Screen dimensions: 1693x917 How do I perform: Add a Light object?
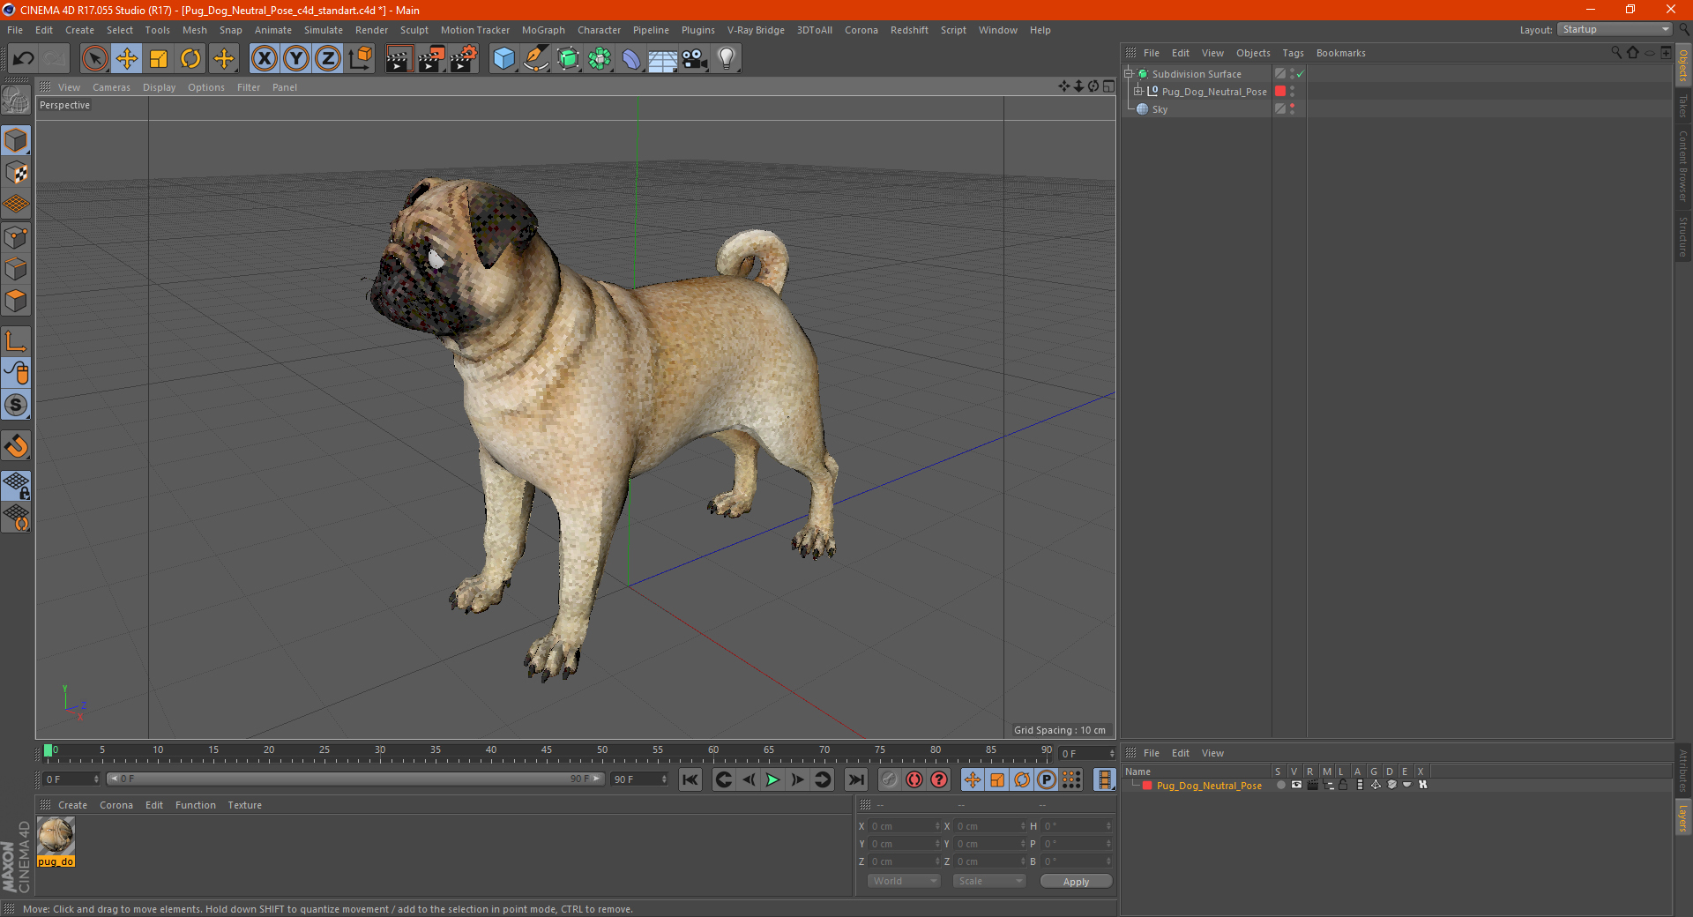(x=727, y=59)
